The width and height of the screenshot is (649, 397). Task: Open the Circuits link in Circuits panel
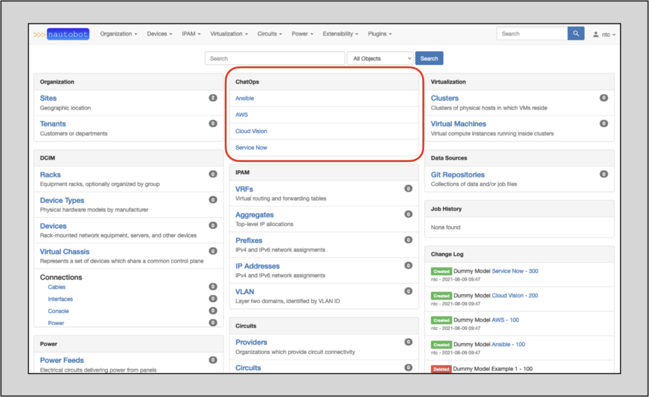248,368
